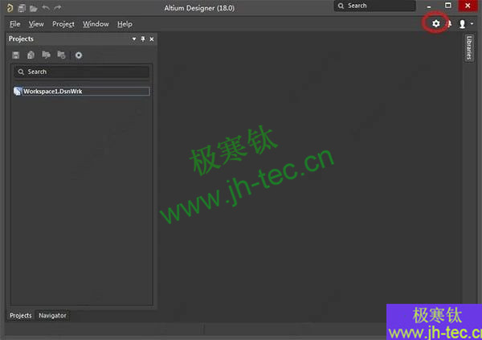Image resolution: width=482 pixels, height=340 pixels.
Task: Open the Projects panel options dropdown arrow
Action: (x=134, y=39)
